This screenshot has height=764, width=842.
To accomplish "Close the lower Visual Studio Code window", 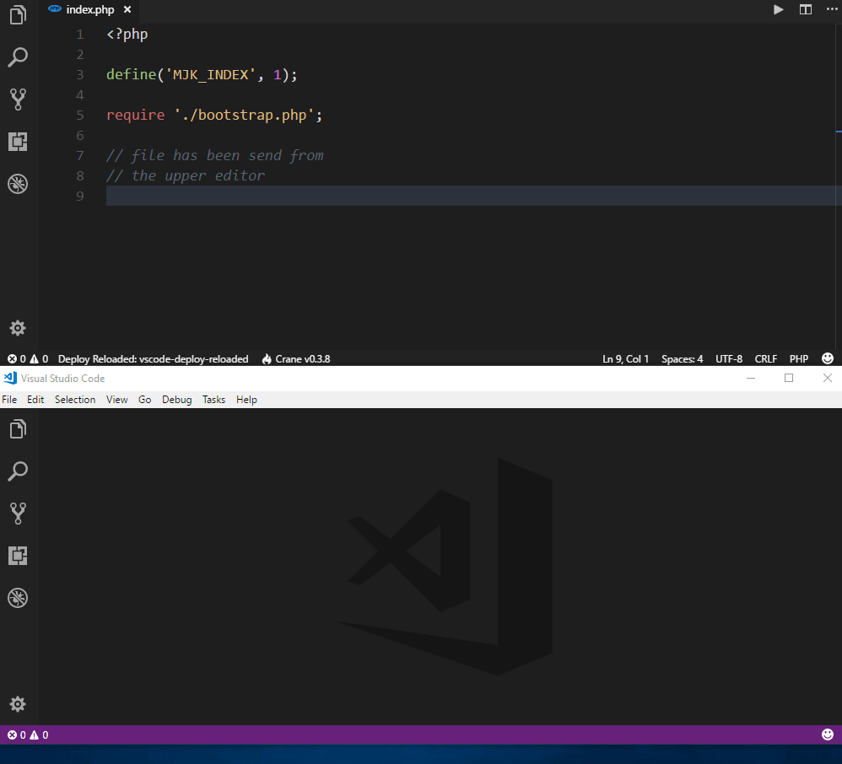I will click(828, 378).
